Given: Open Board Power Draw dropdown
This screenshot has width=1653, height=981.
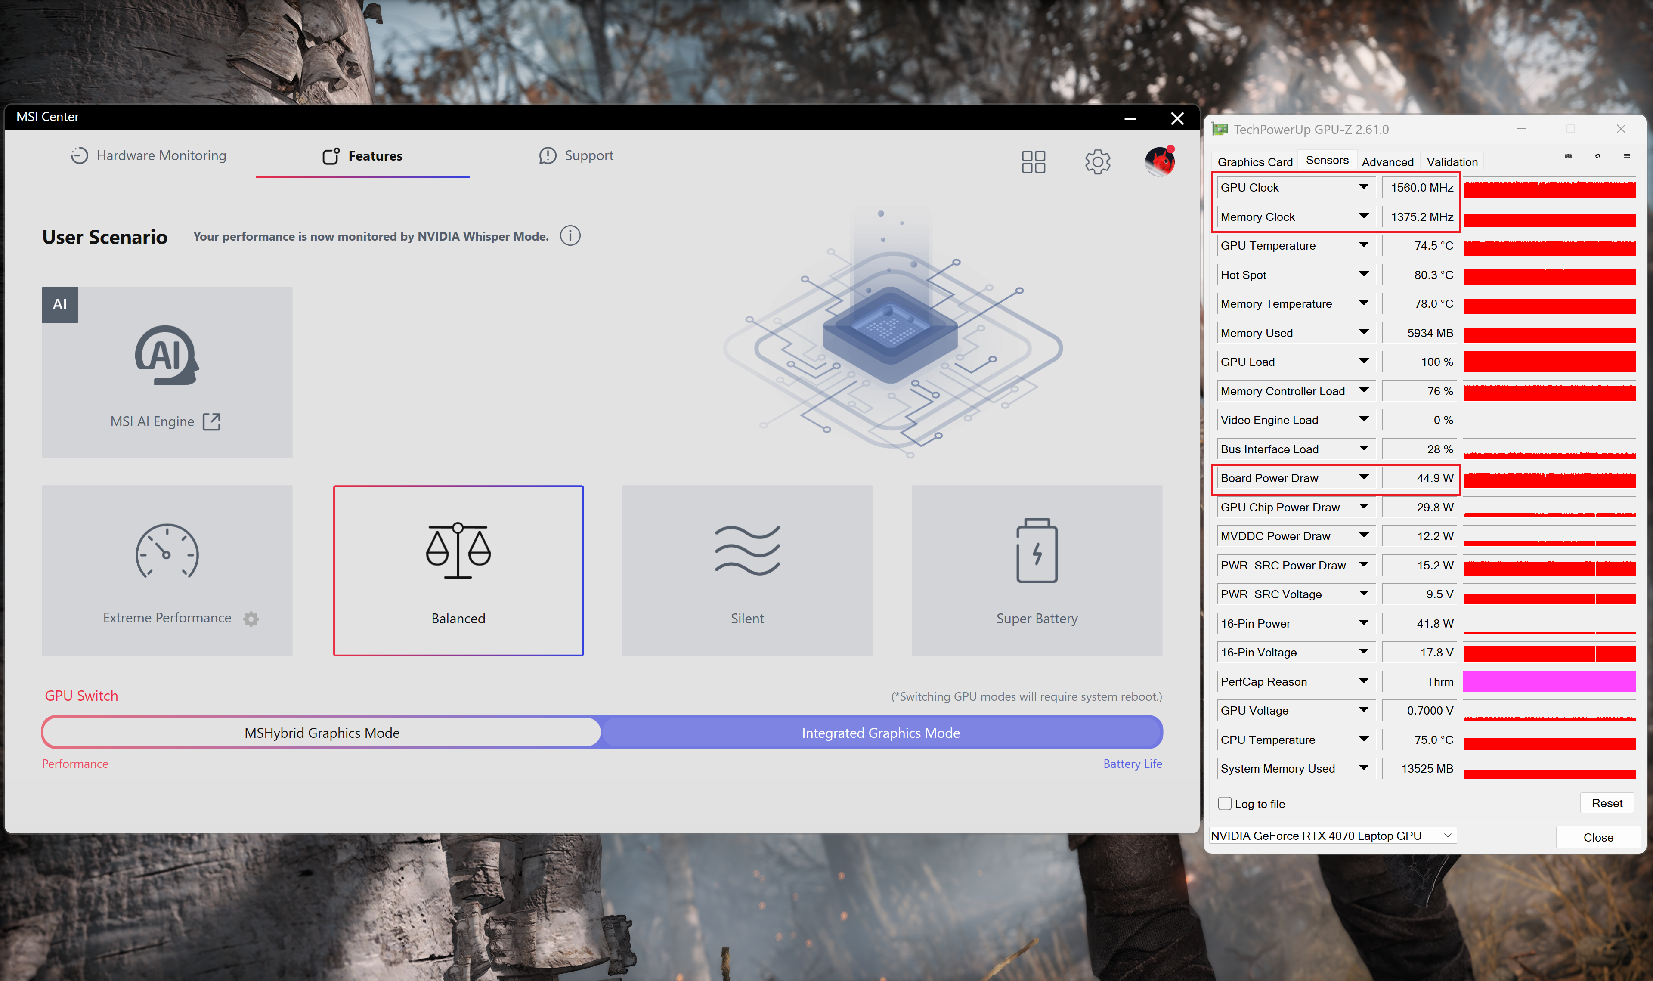Looking at the screenshot, I should pos(1364,477).
